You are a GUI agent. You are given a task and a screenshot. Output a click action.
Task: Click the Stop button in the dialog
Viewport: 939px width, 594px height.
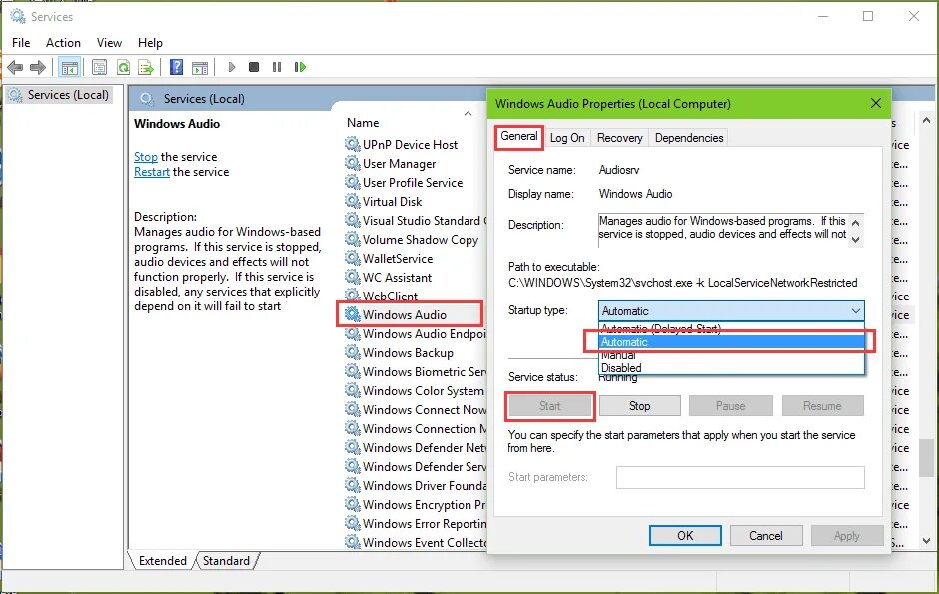(639, 405)
